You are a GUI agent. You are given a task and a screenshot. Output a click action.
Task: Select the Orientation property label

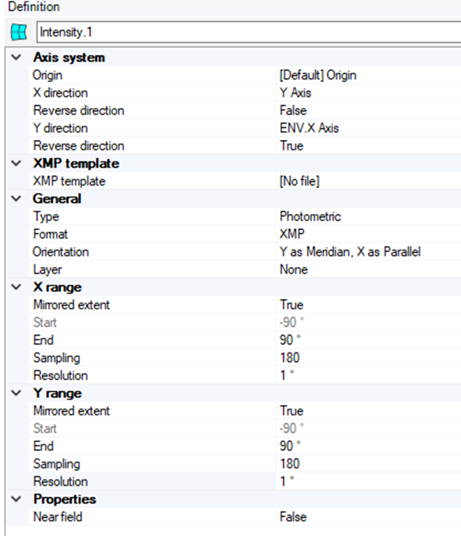tap(61, 251)
